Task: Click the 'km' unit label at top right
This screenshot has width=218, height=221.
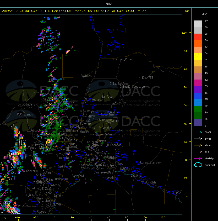Action: pyautogui.click(x=187, y=11)
